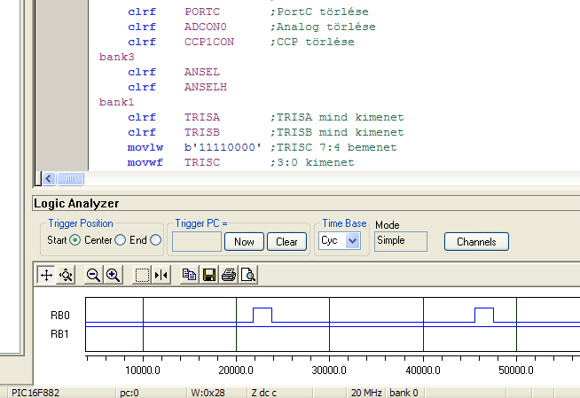This screenshot has height=398, width=580.
Task: Click 20 MHz in the status bar
Action: [366, 393]
